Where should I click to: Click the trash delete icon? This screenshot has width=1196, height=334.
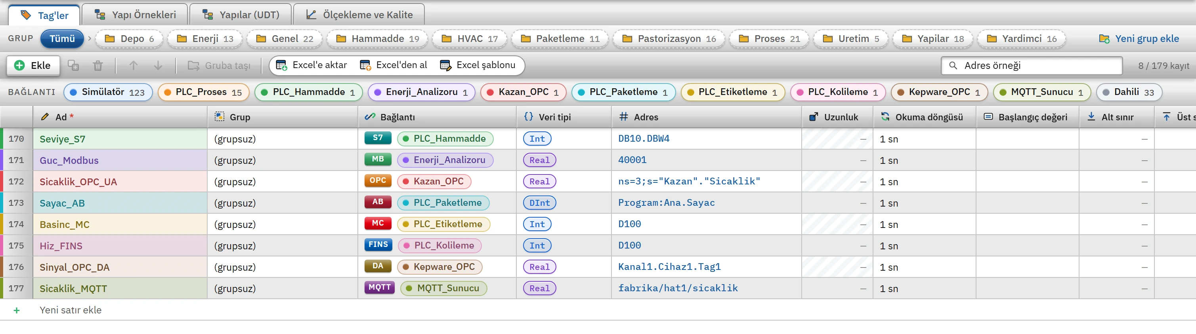[97, 65]
